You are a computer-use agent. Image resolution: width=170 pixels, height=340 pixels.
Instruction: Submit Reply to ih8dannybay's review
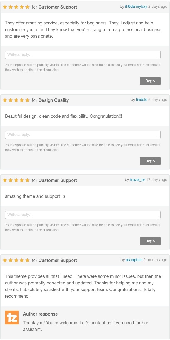pyautogui.click(x=150, y=81)
